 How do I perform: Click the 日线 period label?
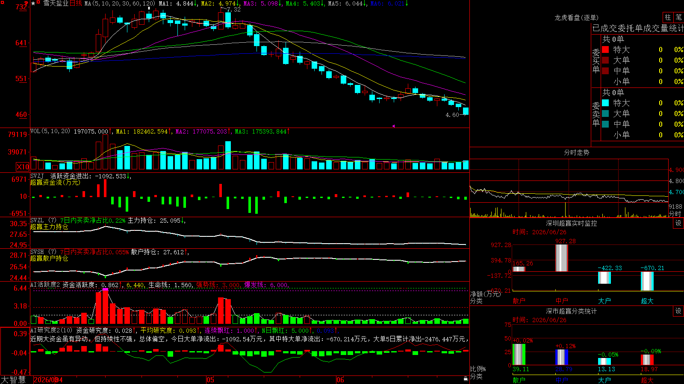click(x=76, y=3)
